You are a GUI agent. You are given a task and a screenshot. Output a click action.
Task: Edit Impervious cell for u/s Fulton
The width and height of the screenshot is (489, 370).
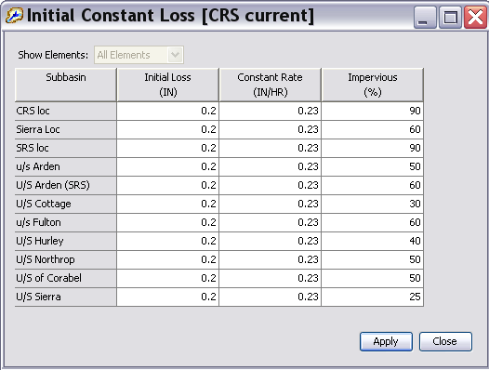coord(373,222)
